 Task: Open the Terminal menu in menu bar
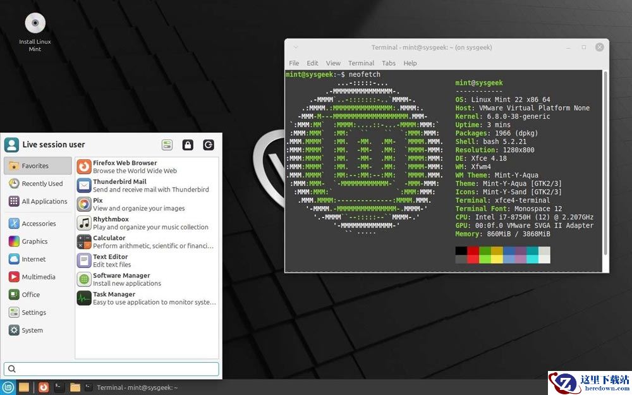point(361,63)
